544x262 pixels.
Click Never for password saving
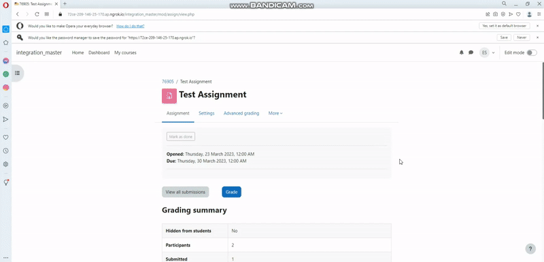point(522,37)
